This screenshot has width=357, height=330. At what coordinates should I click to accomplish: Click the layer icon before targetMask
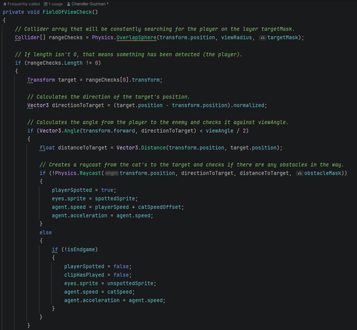click(x=262, y=38)
